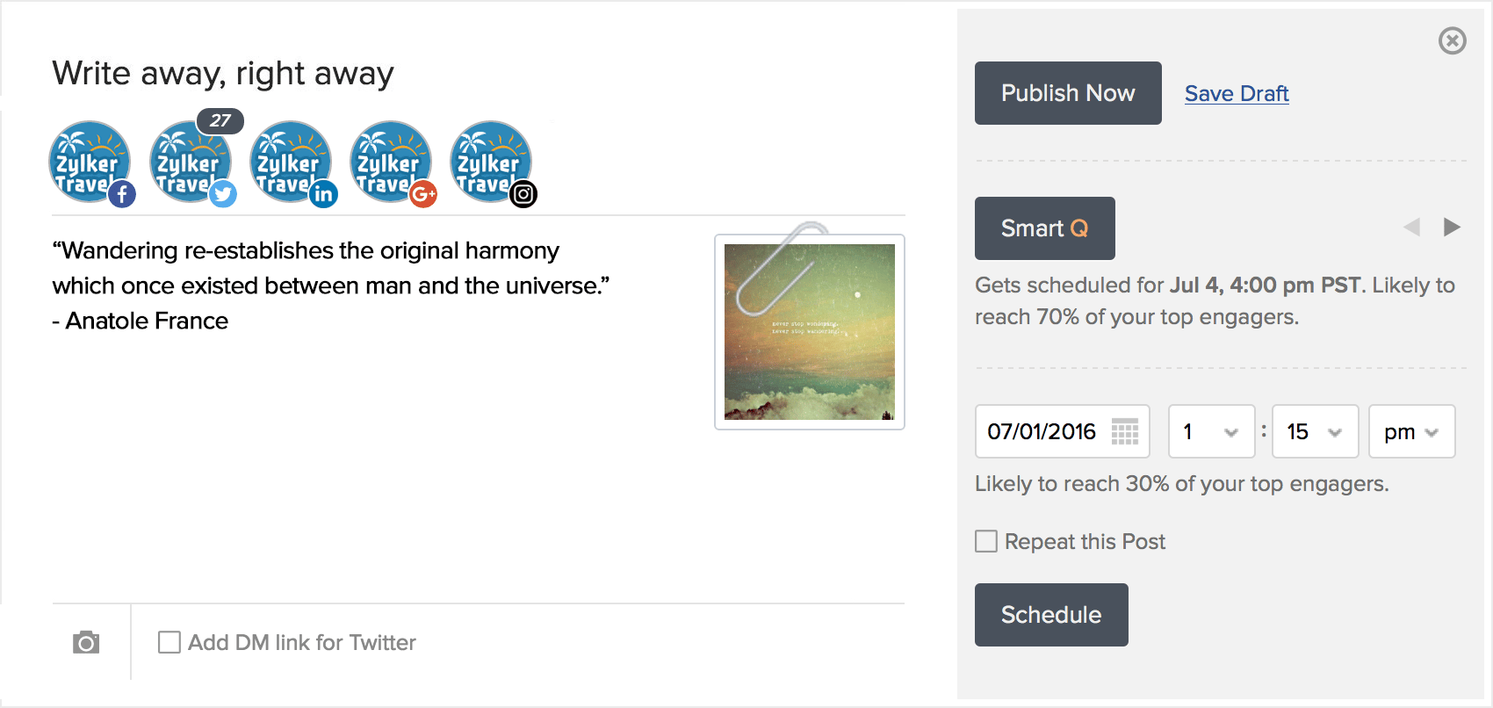The image size is (1493, 708).
Task: Open the calendar icon in the date field
Action: click(1127, 431)
